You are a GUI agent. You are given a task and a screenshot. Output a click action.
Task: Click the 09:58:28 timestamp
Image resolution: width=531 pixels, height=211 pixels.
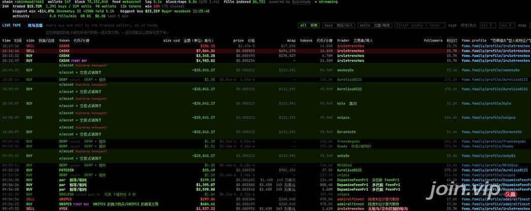[x=11, y=170]
